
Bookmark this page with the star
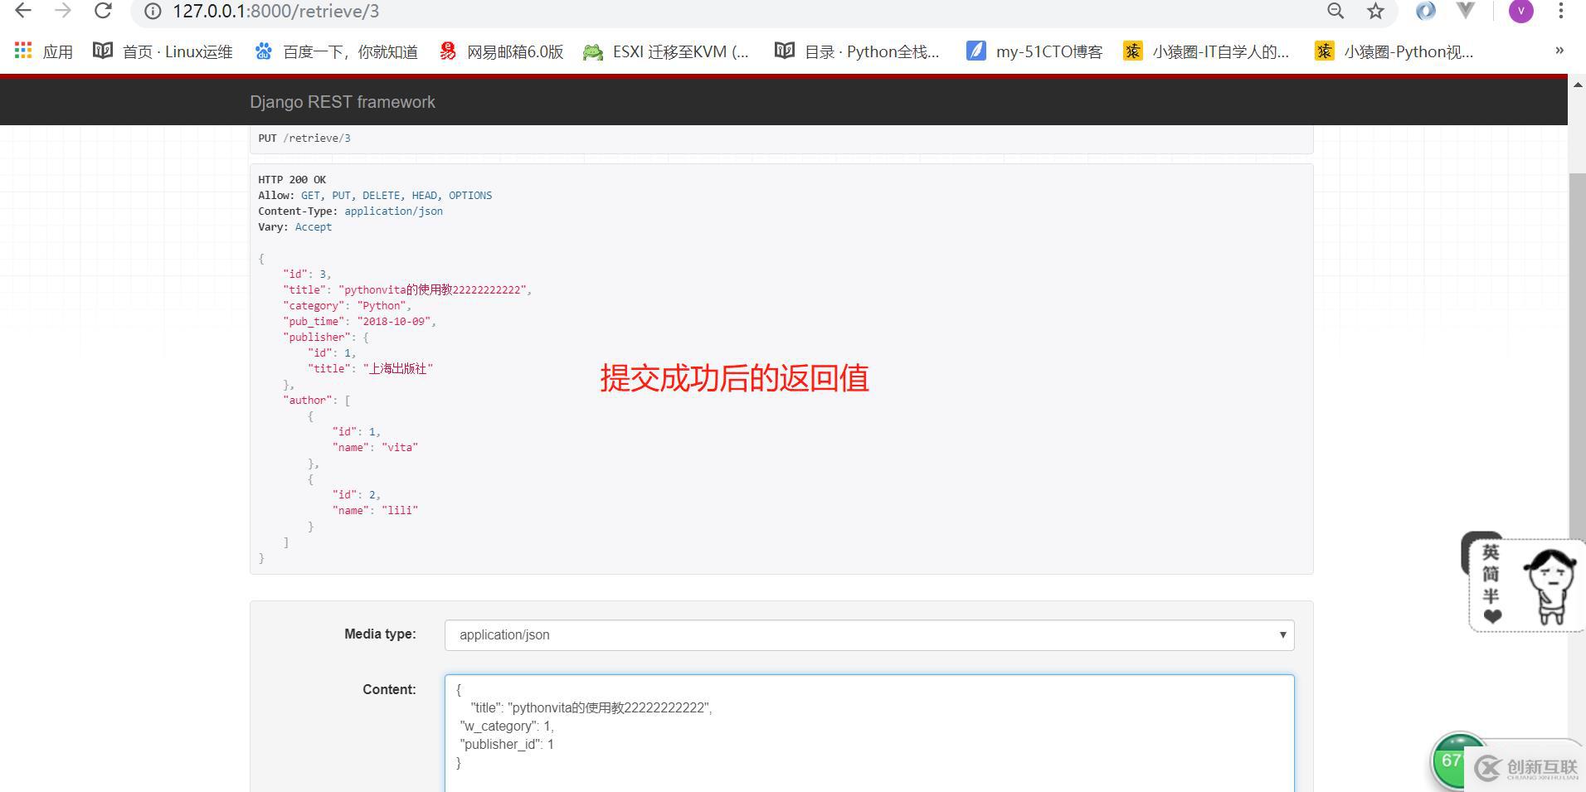click(x=1376, y=11)
